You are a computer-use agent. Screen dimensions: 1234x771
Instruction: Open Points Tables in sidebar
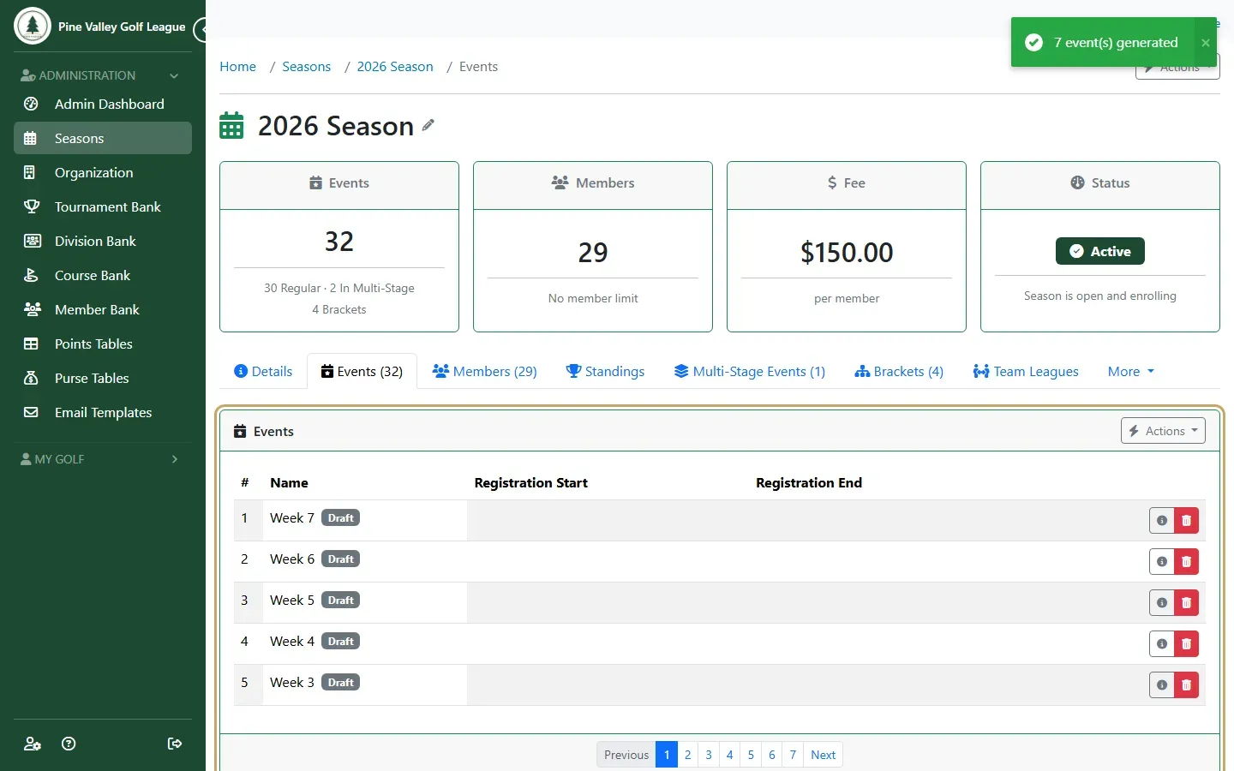pos(103,344)
